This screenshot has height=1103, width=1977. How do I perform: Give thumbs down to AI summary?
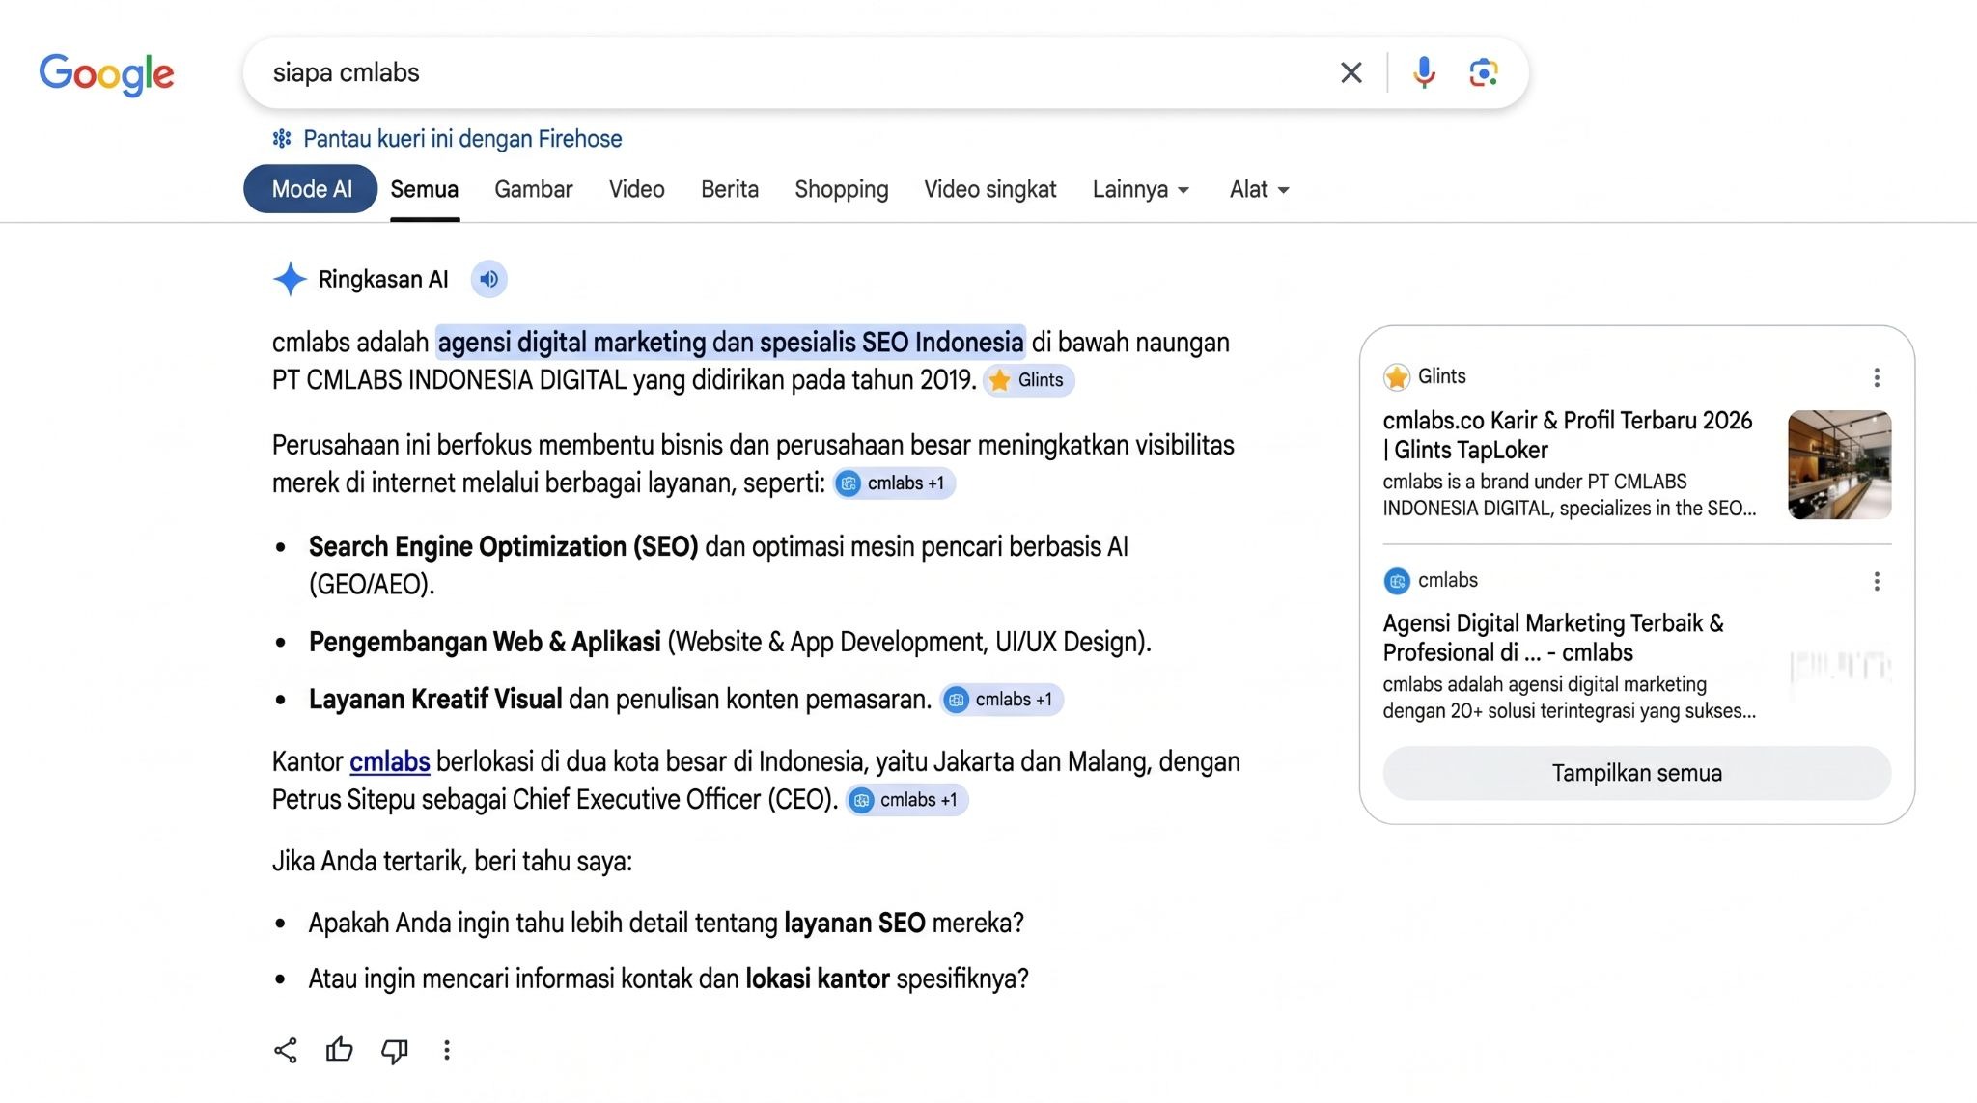(x=394, y=1050)
